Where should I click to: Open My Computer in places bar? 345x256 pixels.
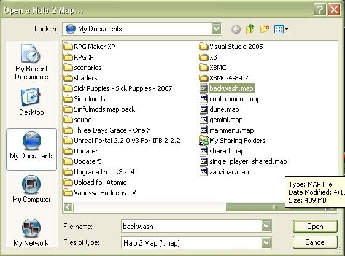[x=31, y=189]
